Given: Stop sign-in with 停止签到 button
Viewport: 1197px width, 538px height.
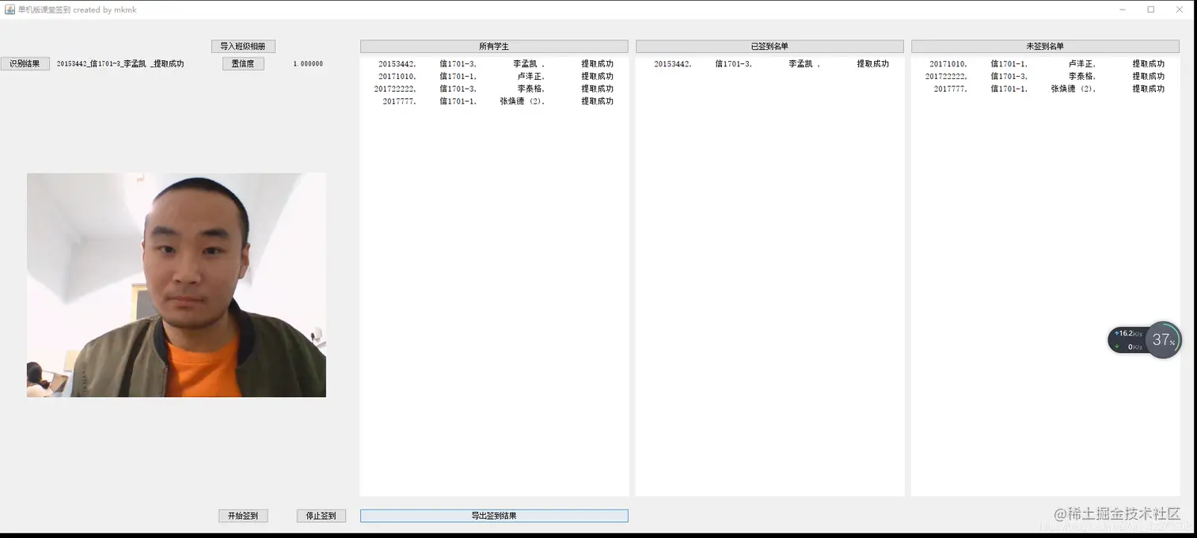Looking at the screenshot, I should tap(321, 516).
